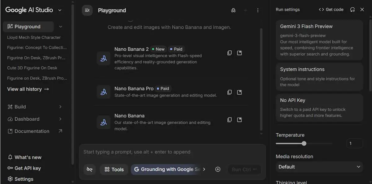The image size is (372, 184).
Task: Toggle the Grounding with Google Search chip
Action: pyautogui.click(x=167, y=169)
